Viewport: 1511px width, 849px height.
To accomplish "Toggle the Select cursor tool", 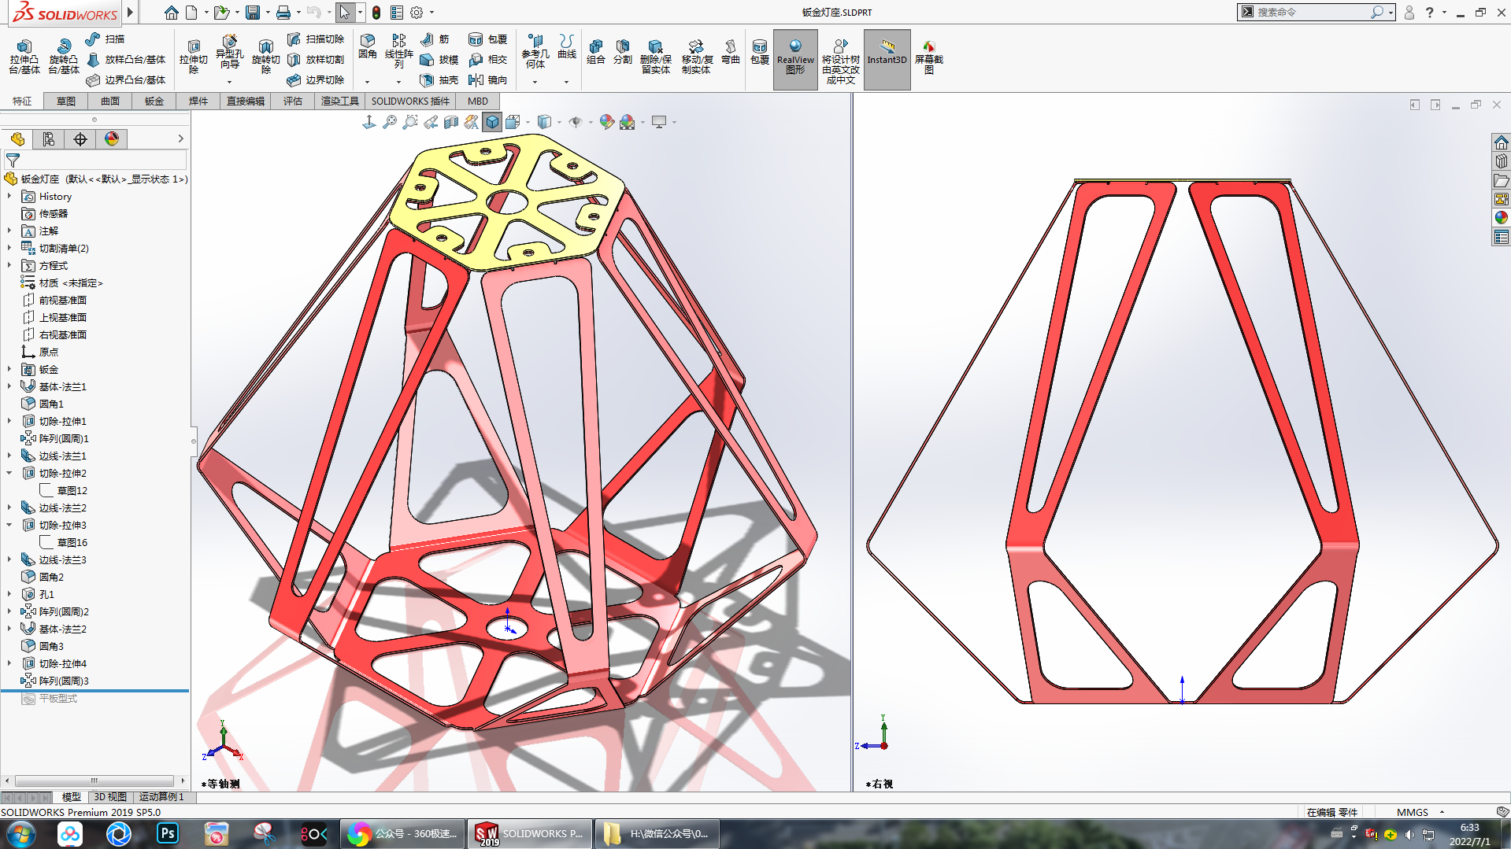I will click(x=344, y=13).
